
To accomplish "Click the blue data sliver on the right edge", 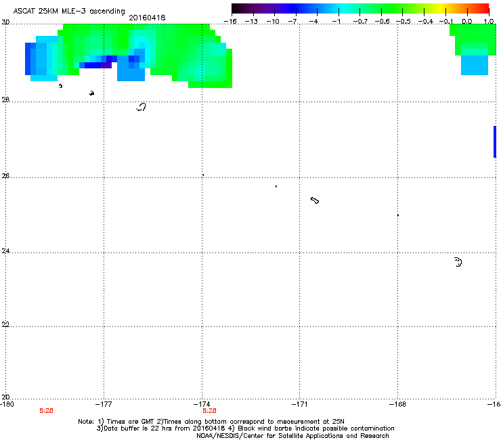I will tap(495, 142).
